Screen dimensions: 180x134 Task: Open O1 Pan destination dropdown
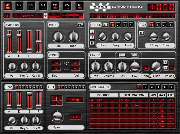point(134,100)
